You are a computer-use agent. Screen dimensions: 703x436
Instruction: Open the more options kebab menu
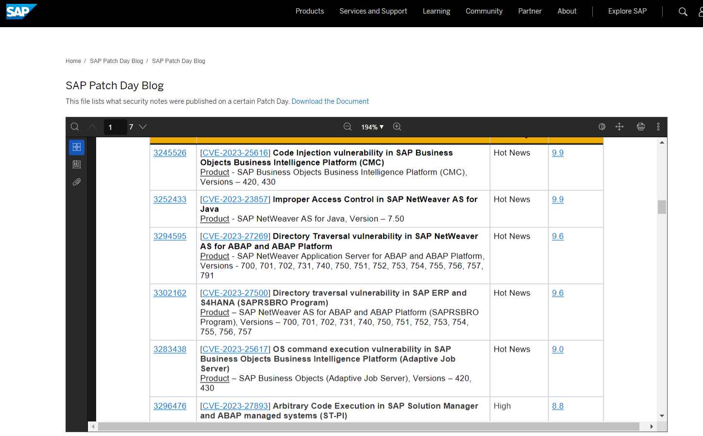point(658,127)
